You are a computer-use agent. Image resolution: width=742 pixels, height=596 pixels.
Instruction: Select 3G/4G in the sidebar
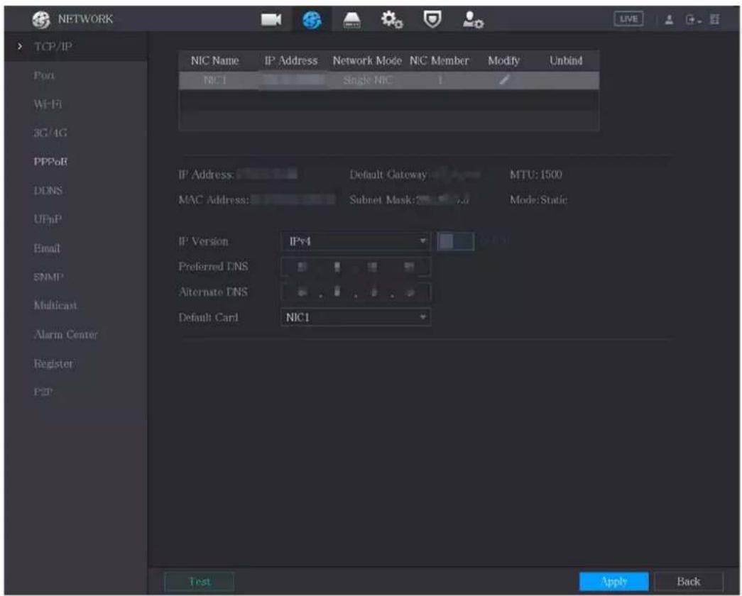[50, 133]
